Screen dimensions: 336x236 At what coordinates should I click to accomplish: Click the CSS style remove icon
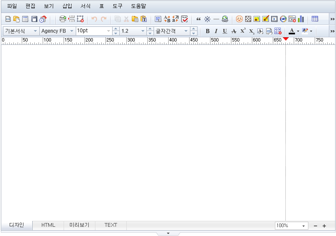coord(269,31)
